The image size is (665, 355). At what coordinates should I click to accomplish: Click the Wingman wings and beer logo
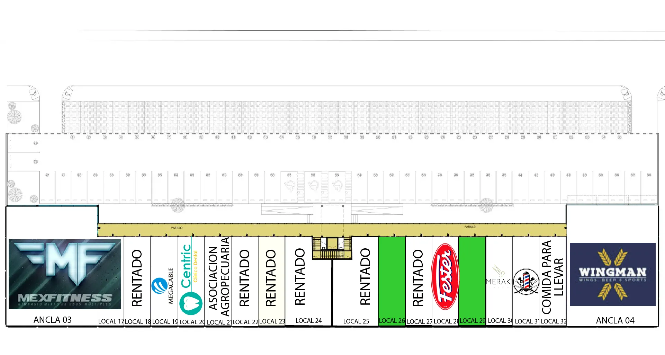(x=613, y=274)
